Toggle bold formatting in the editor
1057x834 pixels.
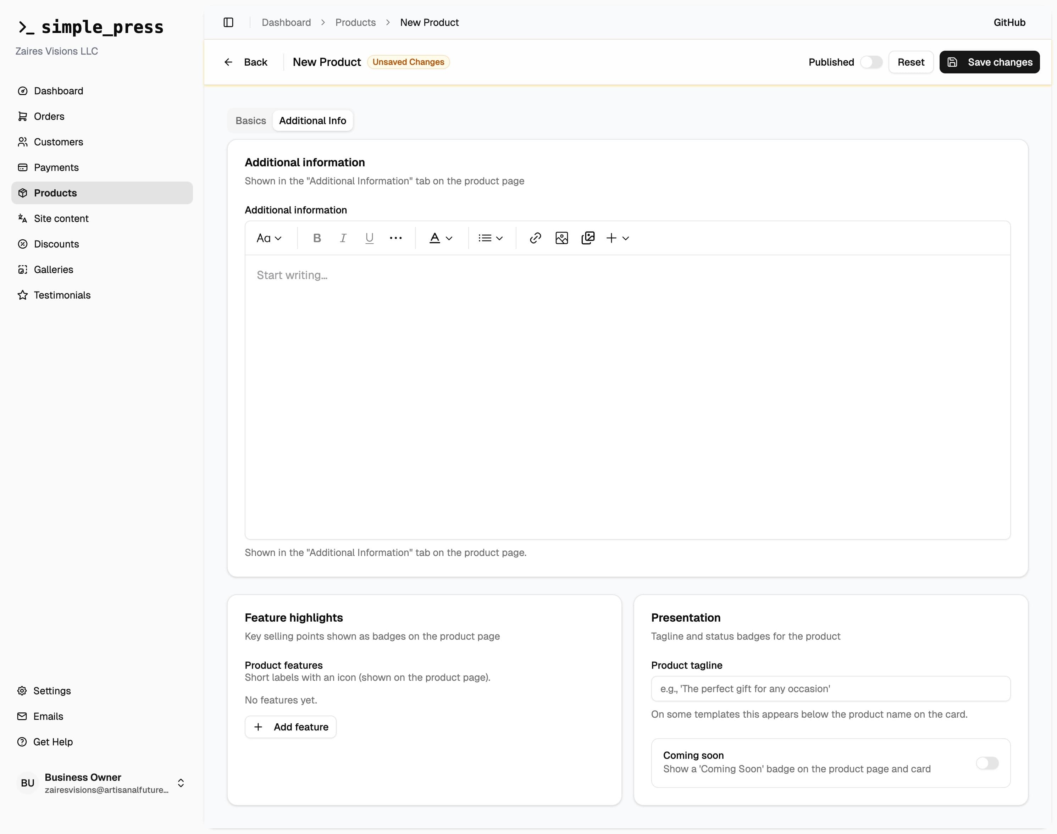(316, 238)
